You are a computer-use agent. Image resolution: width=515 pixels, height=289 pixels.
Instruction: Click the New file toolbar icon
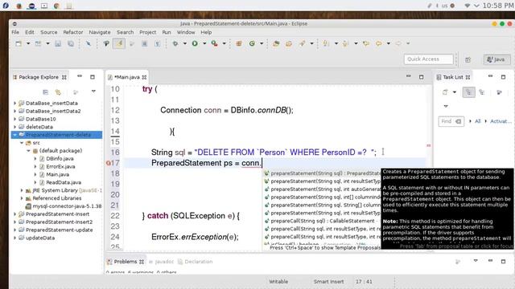(19, 43)
